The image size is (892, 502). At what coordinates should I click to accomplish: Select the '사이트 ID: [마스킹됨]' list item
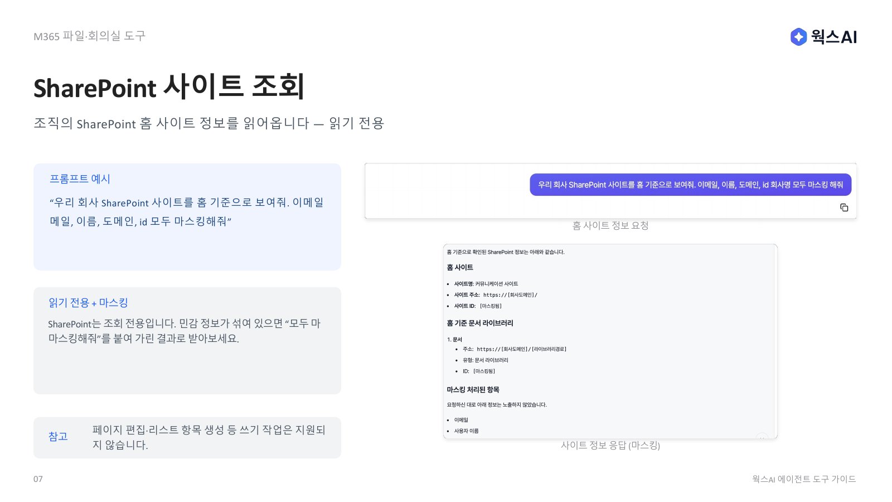coord(478,306)
